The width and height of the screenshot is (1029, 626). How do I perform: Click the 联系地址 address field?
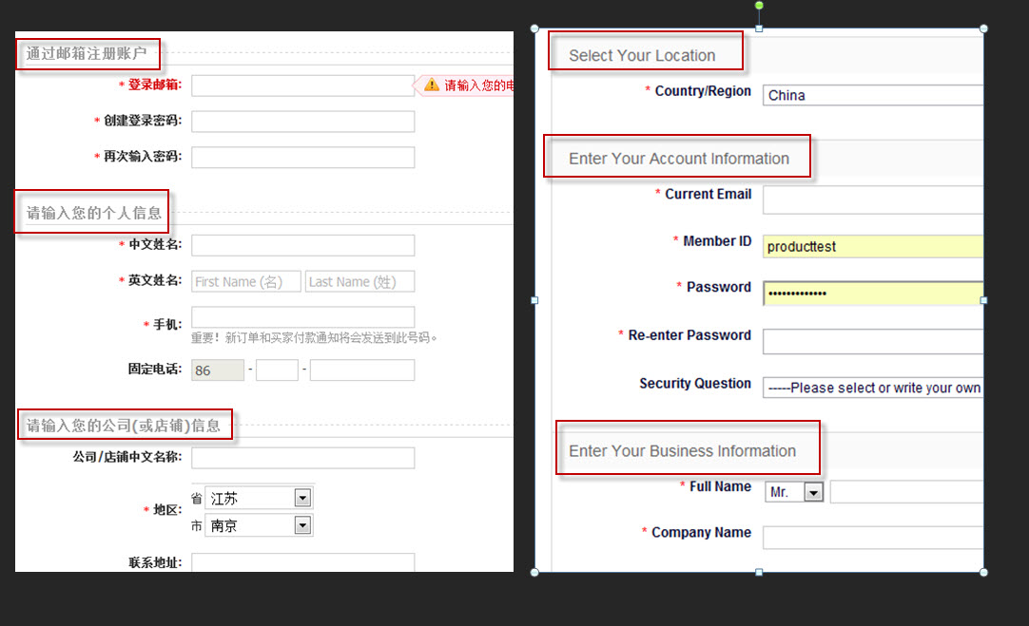click(x=302, y=562)
